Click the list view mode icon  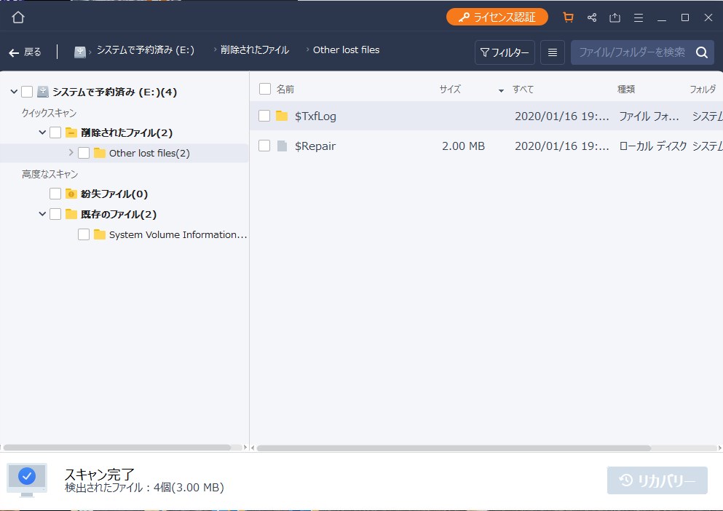click(553, 52)
